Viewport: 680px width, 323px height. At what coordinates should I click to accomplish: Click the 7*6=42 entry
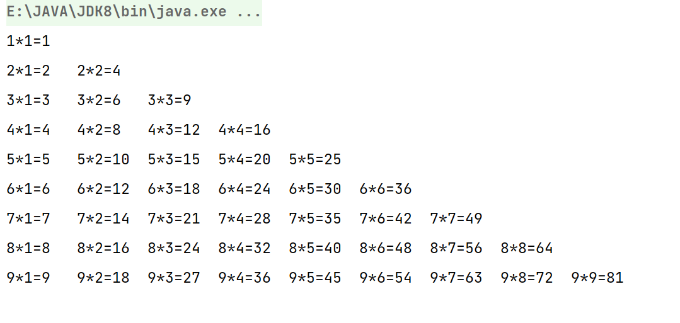(x=386, y=218)
